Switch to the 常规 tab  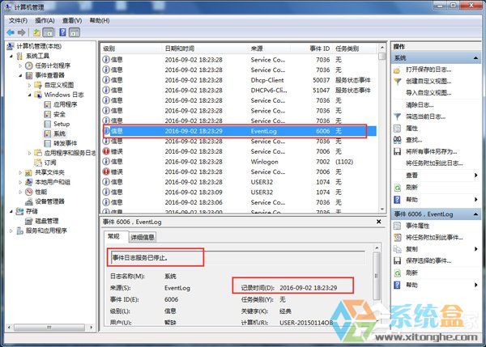(113, 237)
